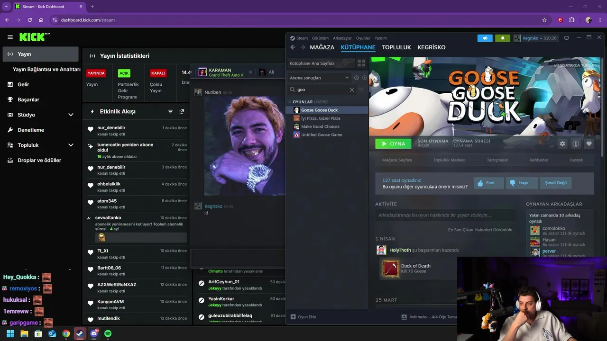Image resolution: width=607 pixels, height=341 pixels.
Task: Filter the Etkinlik Akışı feed
Action: 170,112
